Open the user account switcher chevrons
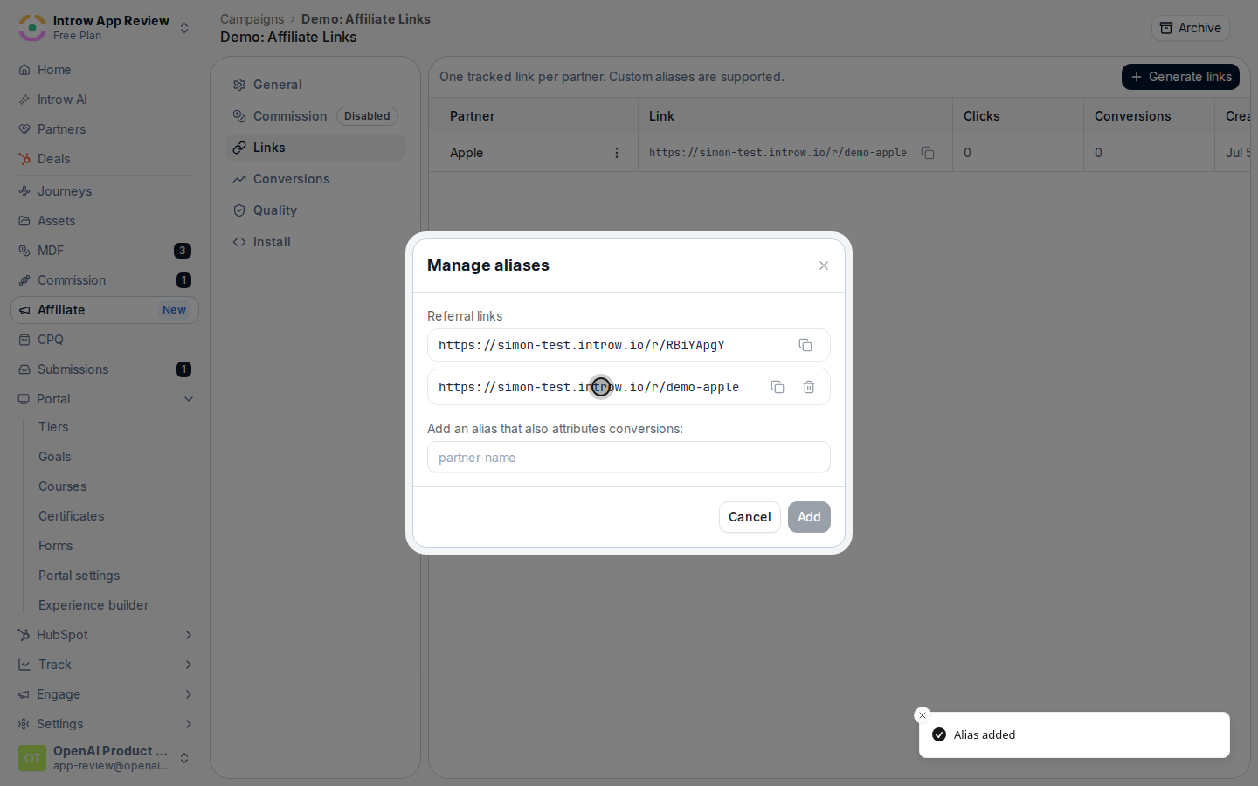 coord(184,758)
